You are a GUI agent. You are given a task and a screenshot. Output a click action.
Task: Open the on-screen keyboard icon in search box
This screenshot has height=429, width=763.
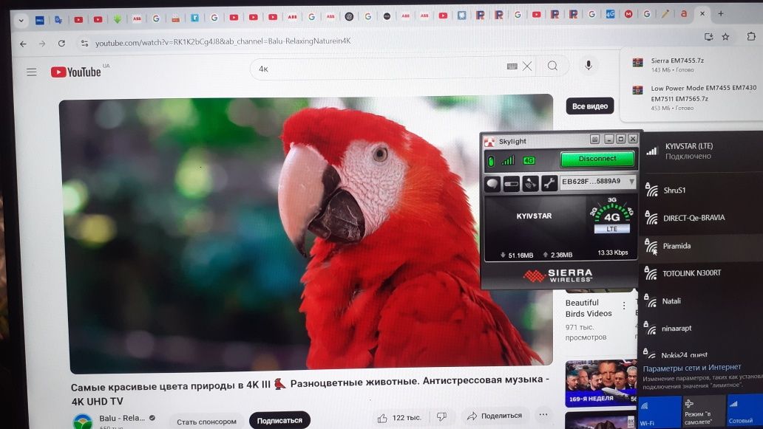click(512, 66)
